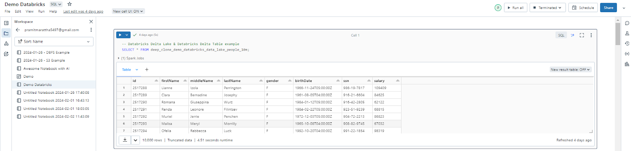
Task: Toggle the New result table: OFF switch
Action: click(x=571, y=69)
